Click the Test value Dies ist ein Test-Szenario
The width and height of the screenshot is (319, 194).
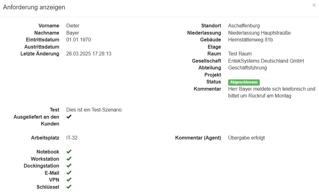coord(94,110)
